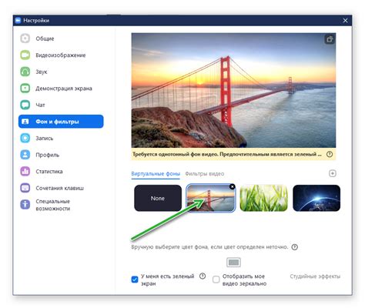Open Видеоизображение settings icon

point(25,55)
